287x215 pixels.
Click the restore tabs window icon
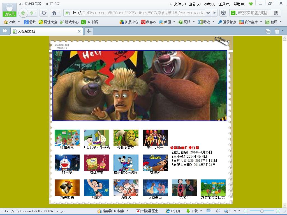click(x=268, y=31)
